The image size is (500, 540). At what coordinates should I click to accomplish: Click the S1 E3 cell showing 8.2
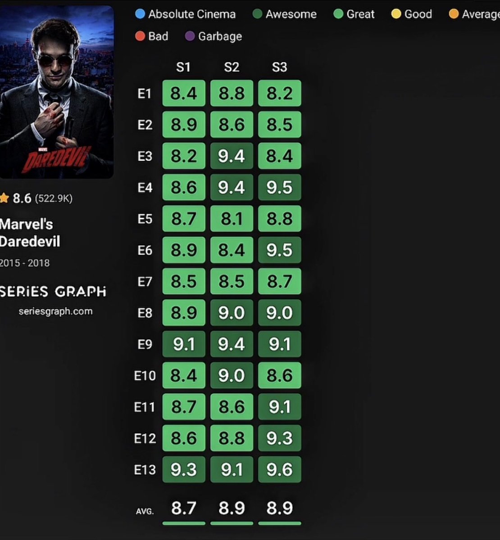pos(184,156)
